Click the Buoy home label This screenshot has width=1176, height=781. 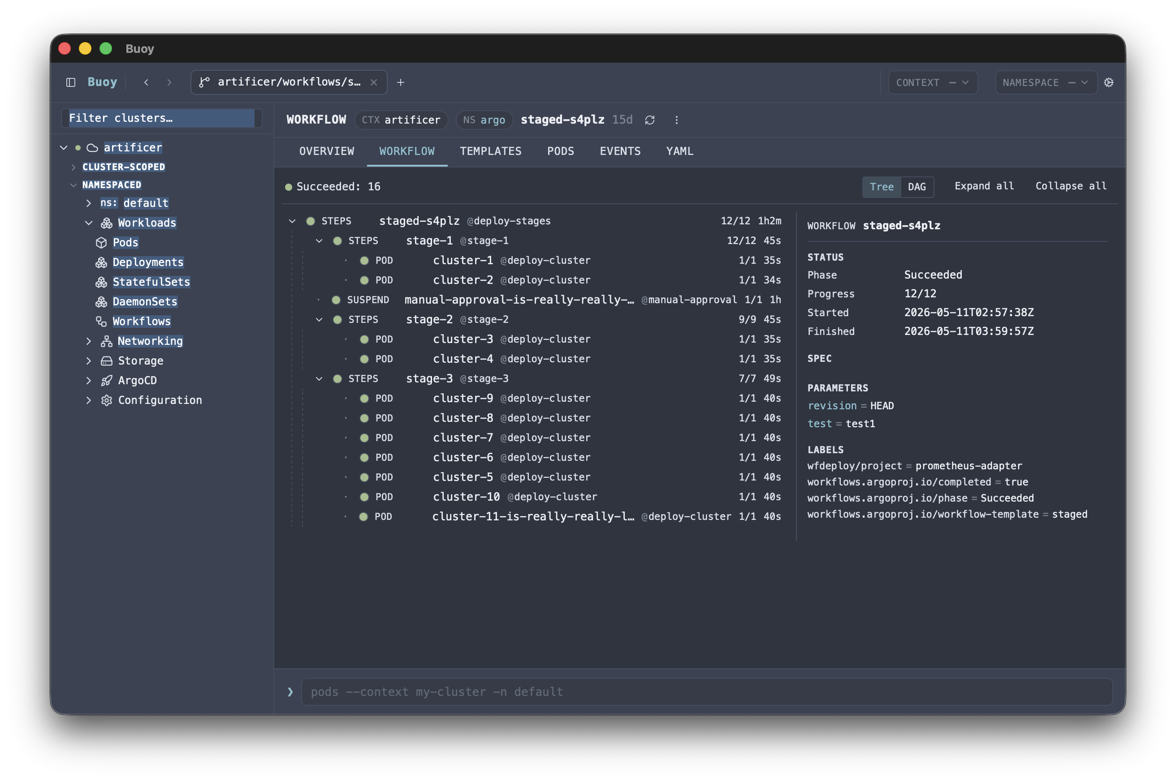(102, 82)
